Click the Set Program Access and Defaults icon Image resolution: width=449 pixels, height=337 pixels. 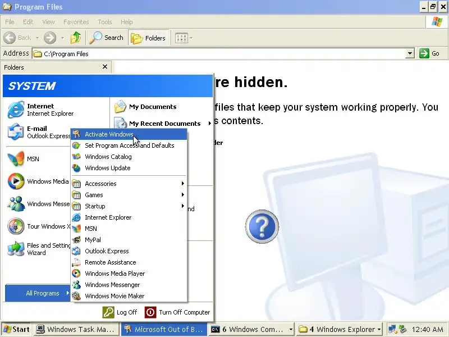[x=76, y=145]
